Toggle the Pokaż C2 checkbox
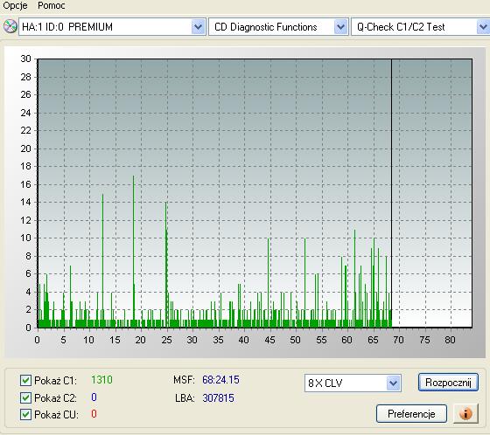 [x=25, y=397]
